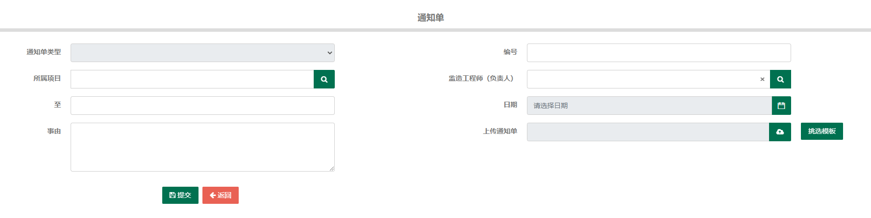This screenshot has width=871, height=218.
Task: Click the 上传通知单 label
Action: (500, 131)
